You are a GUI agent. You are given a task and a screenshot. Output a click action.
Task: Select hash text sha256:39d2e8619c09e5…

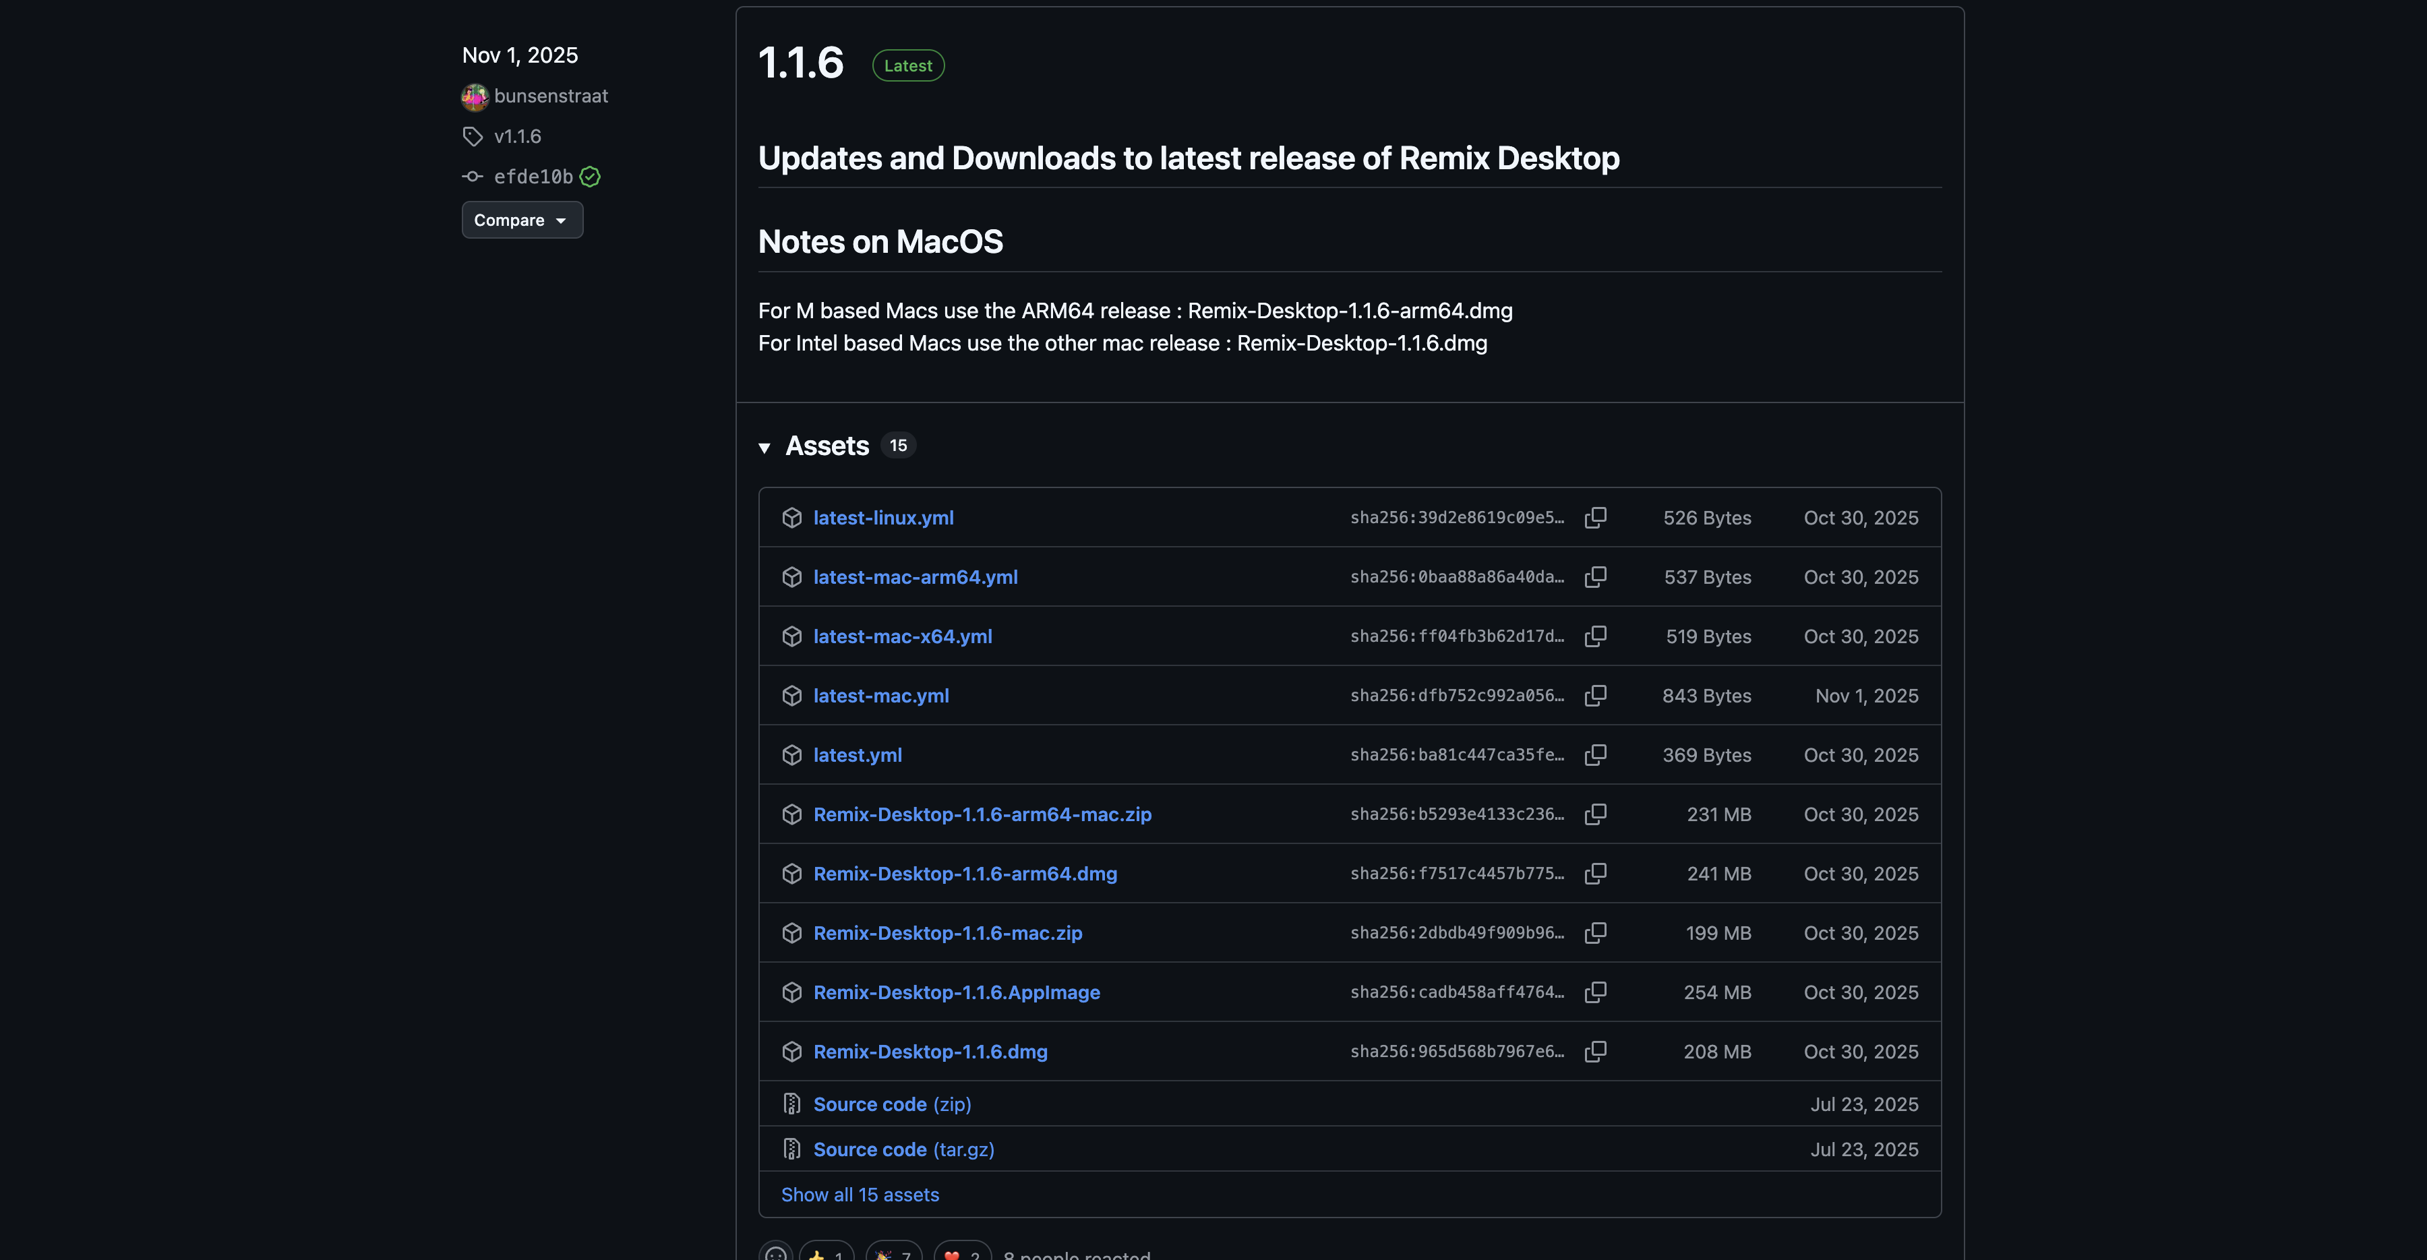click(1457, 517)
